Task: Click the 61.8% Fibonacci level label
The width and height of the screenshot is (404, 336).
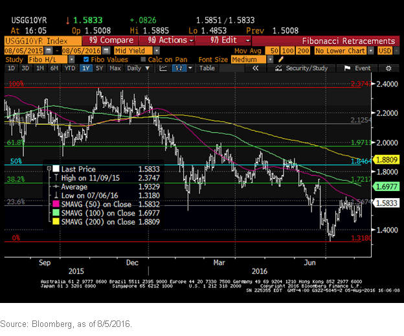Action: click(x=16, y=142)
